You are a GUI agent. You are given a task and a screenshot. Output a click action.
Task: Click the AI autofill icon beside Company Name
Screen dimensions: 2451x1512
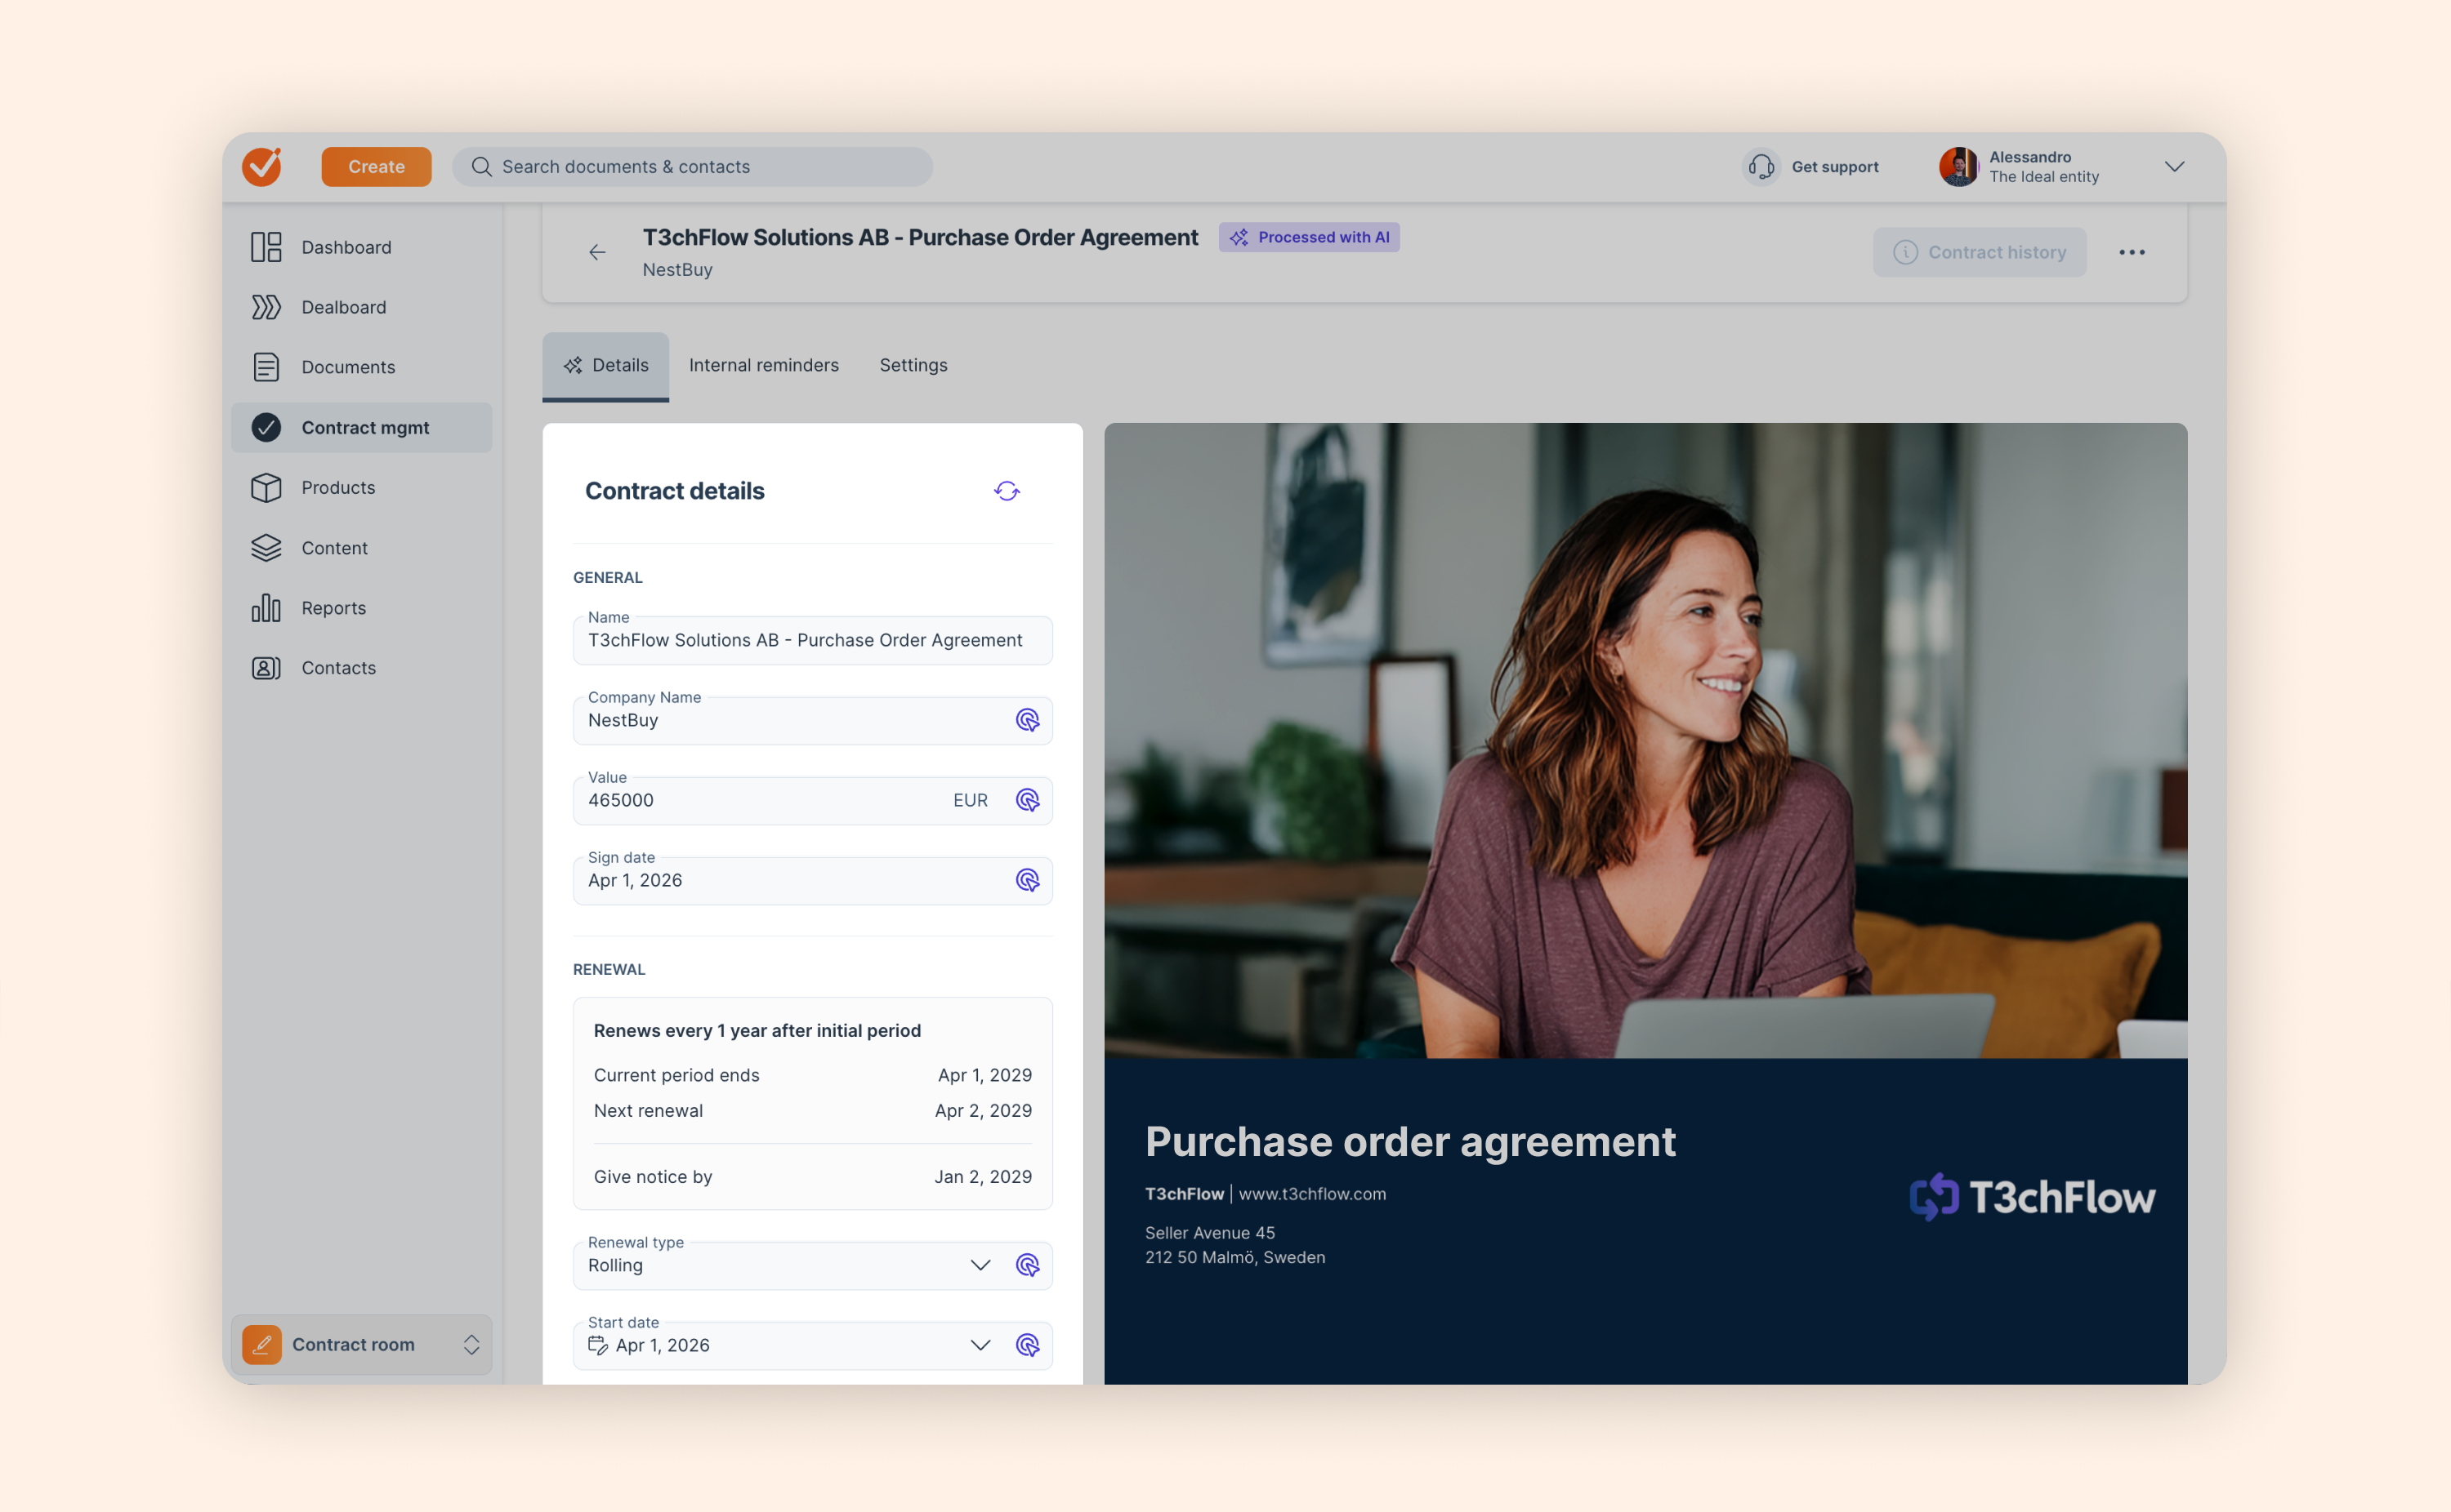pos(1028,720)
